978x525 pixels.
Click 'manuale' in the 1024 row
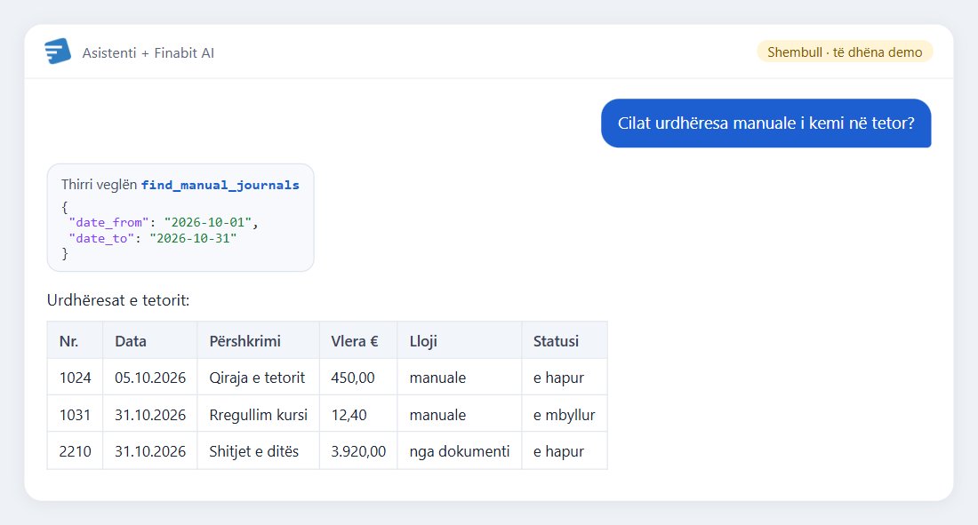point(437,378)
